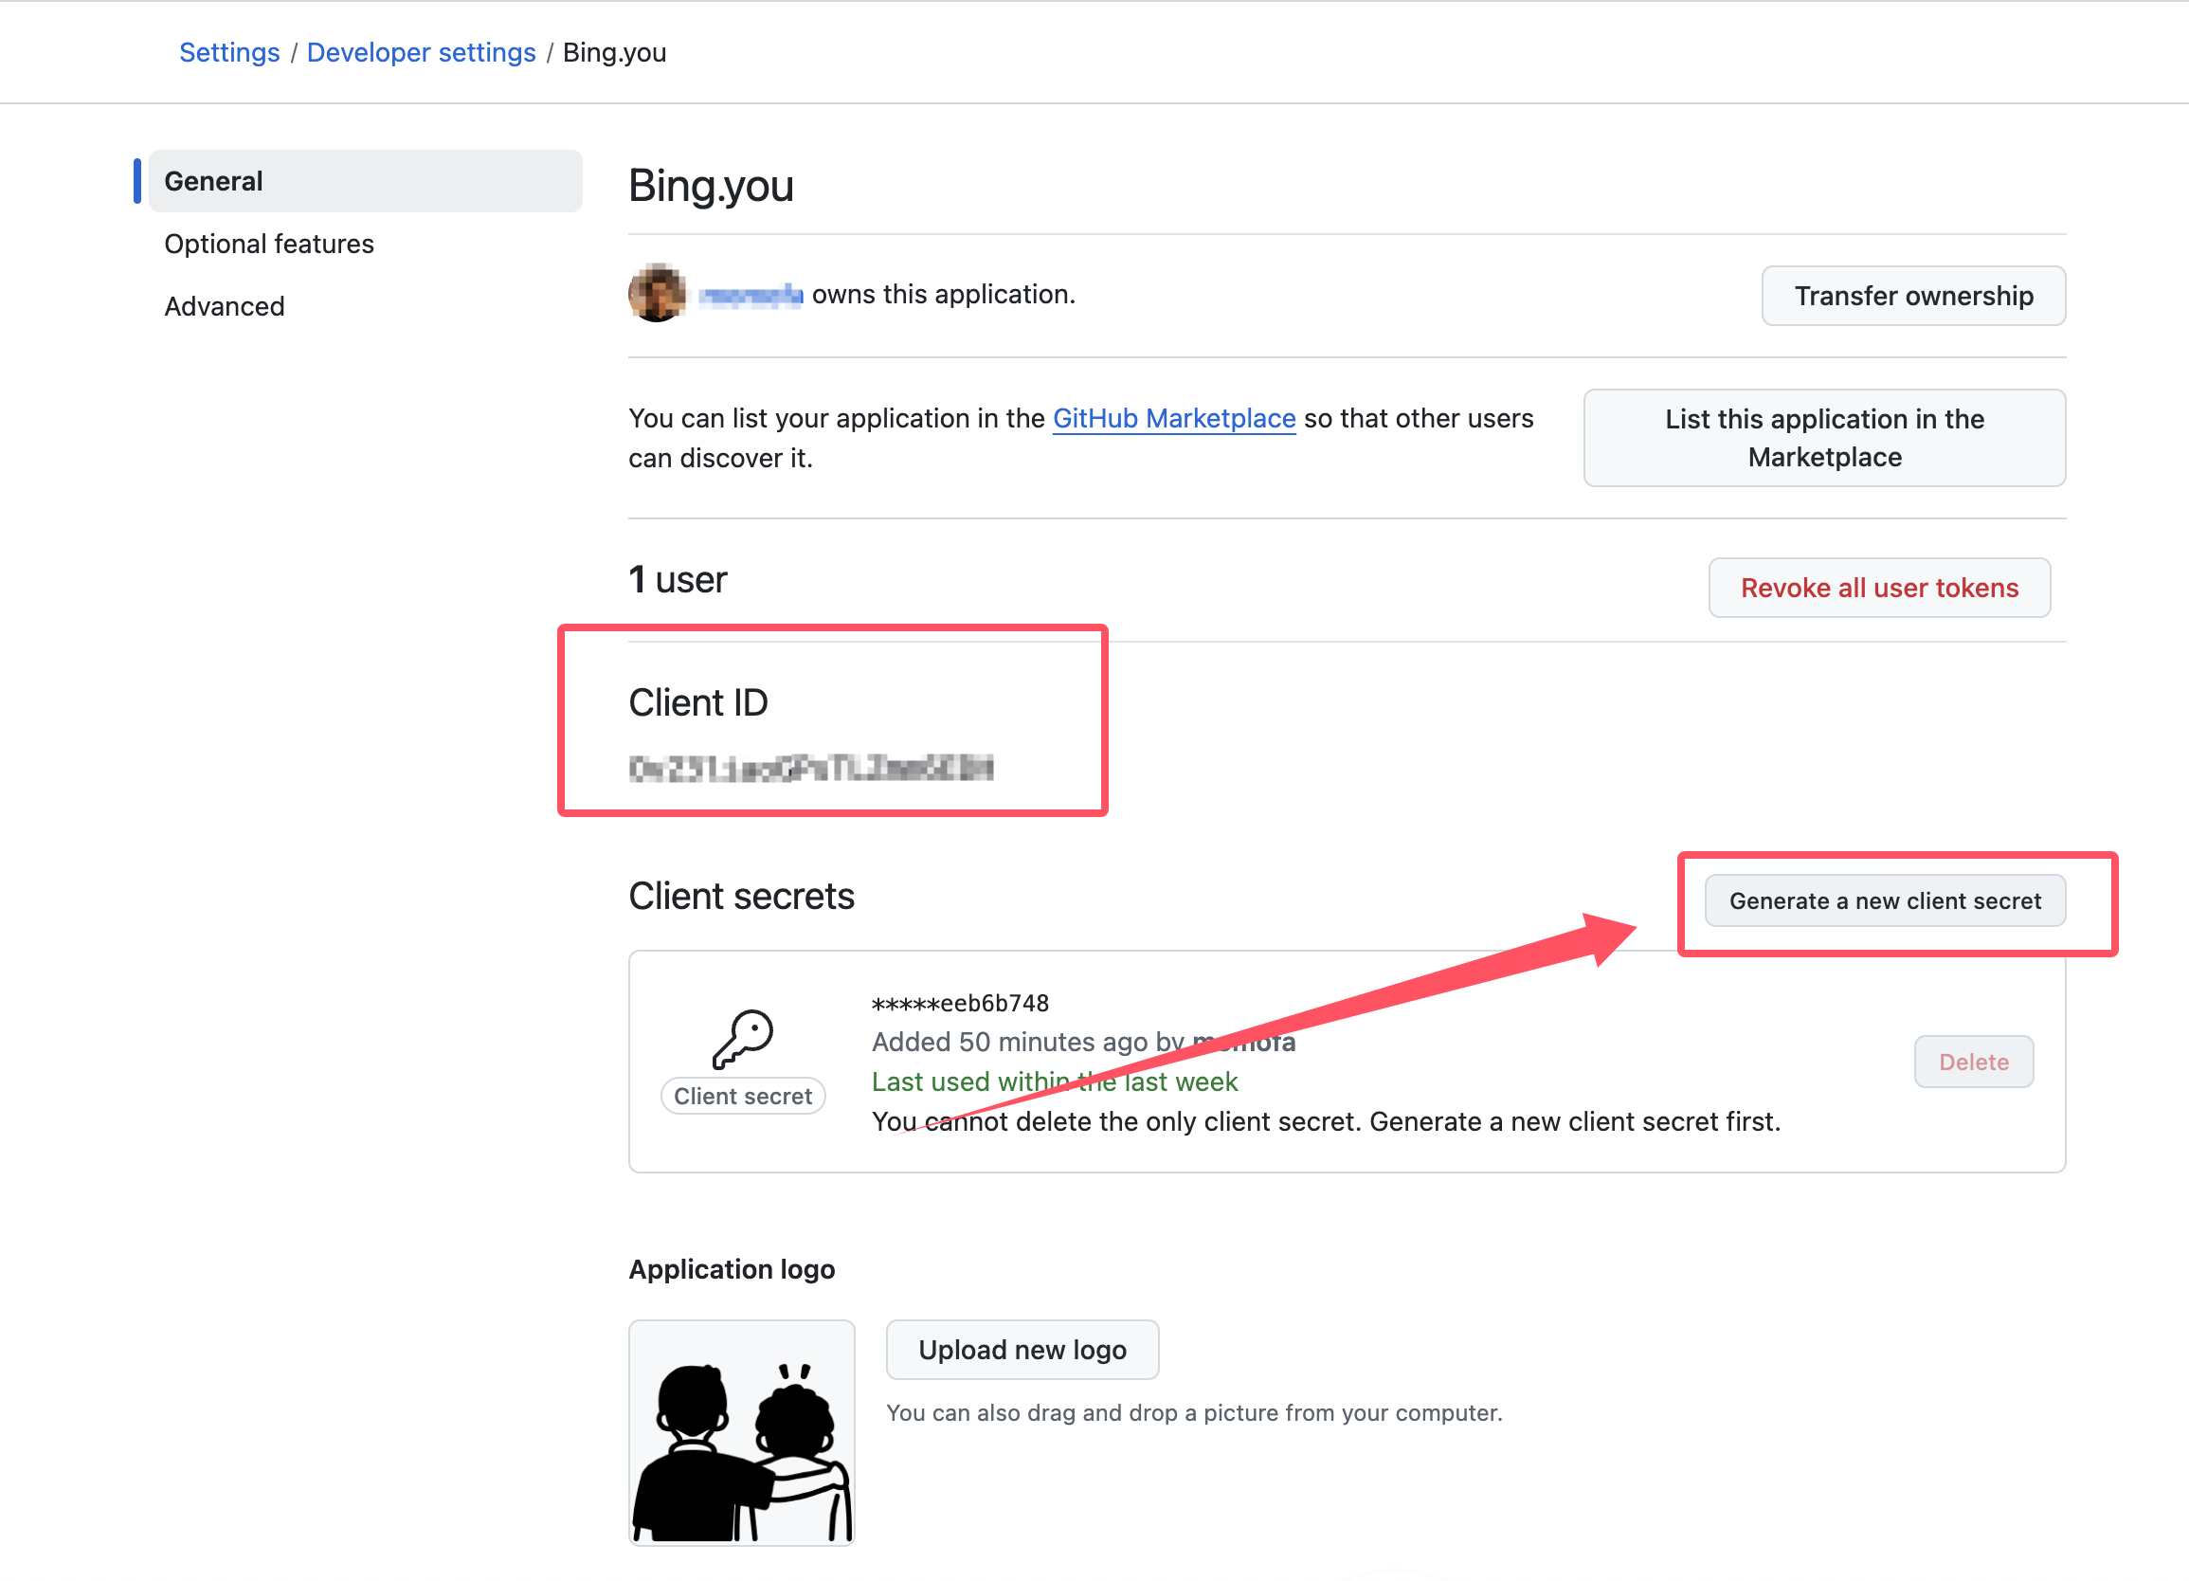The width and height of the screenshot is (2189, 1581).
Task: Click the disabled Delete secret button
Action: point(1974,1061)
